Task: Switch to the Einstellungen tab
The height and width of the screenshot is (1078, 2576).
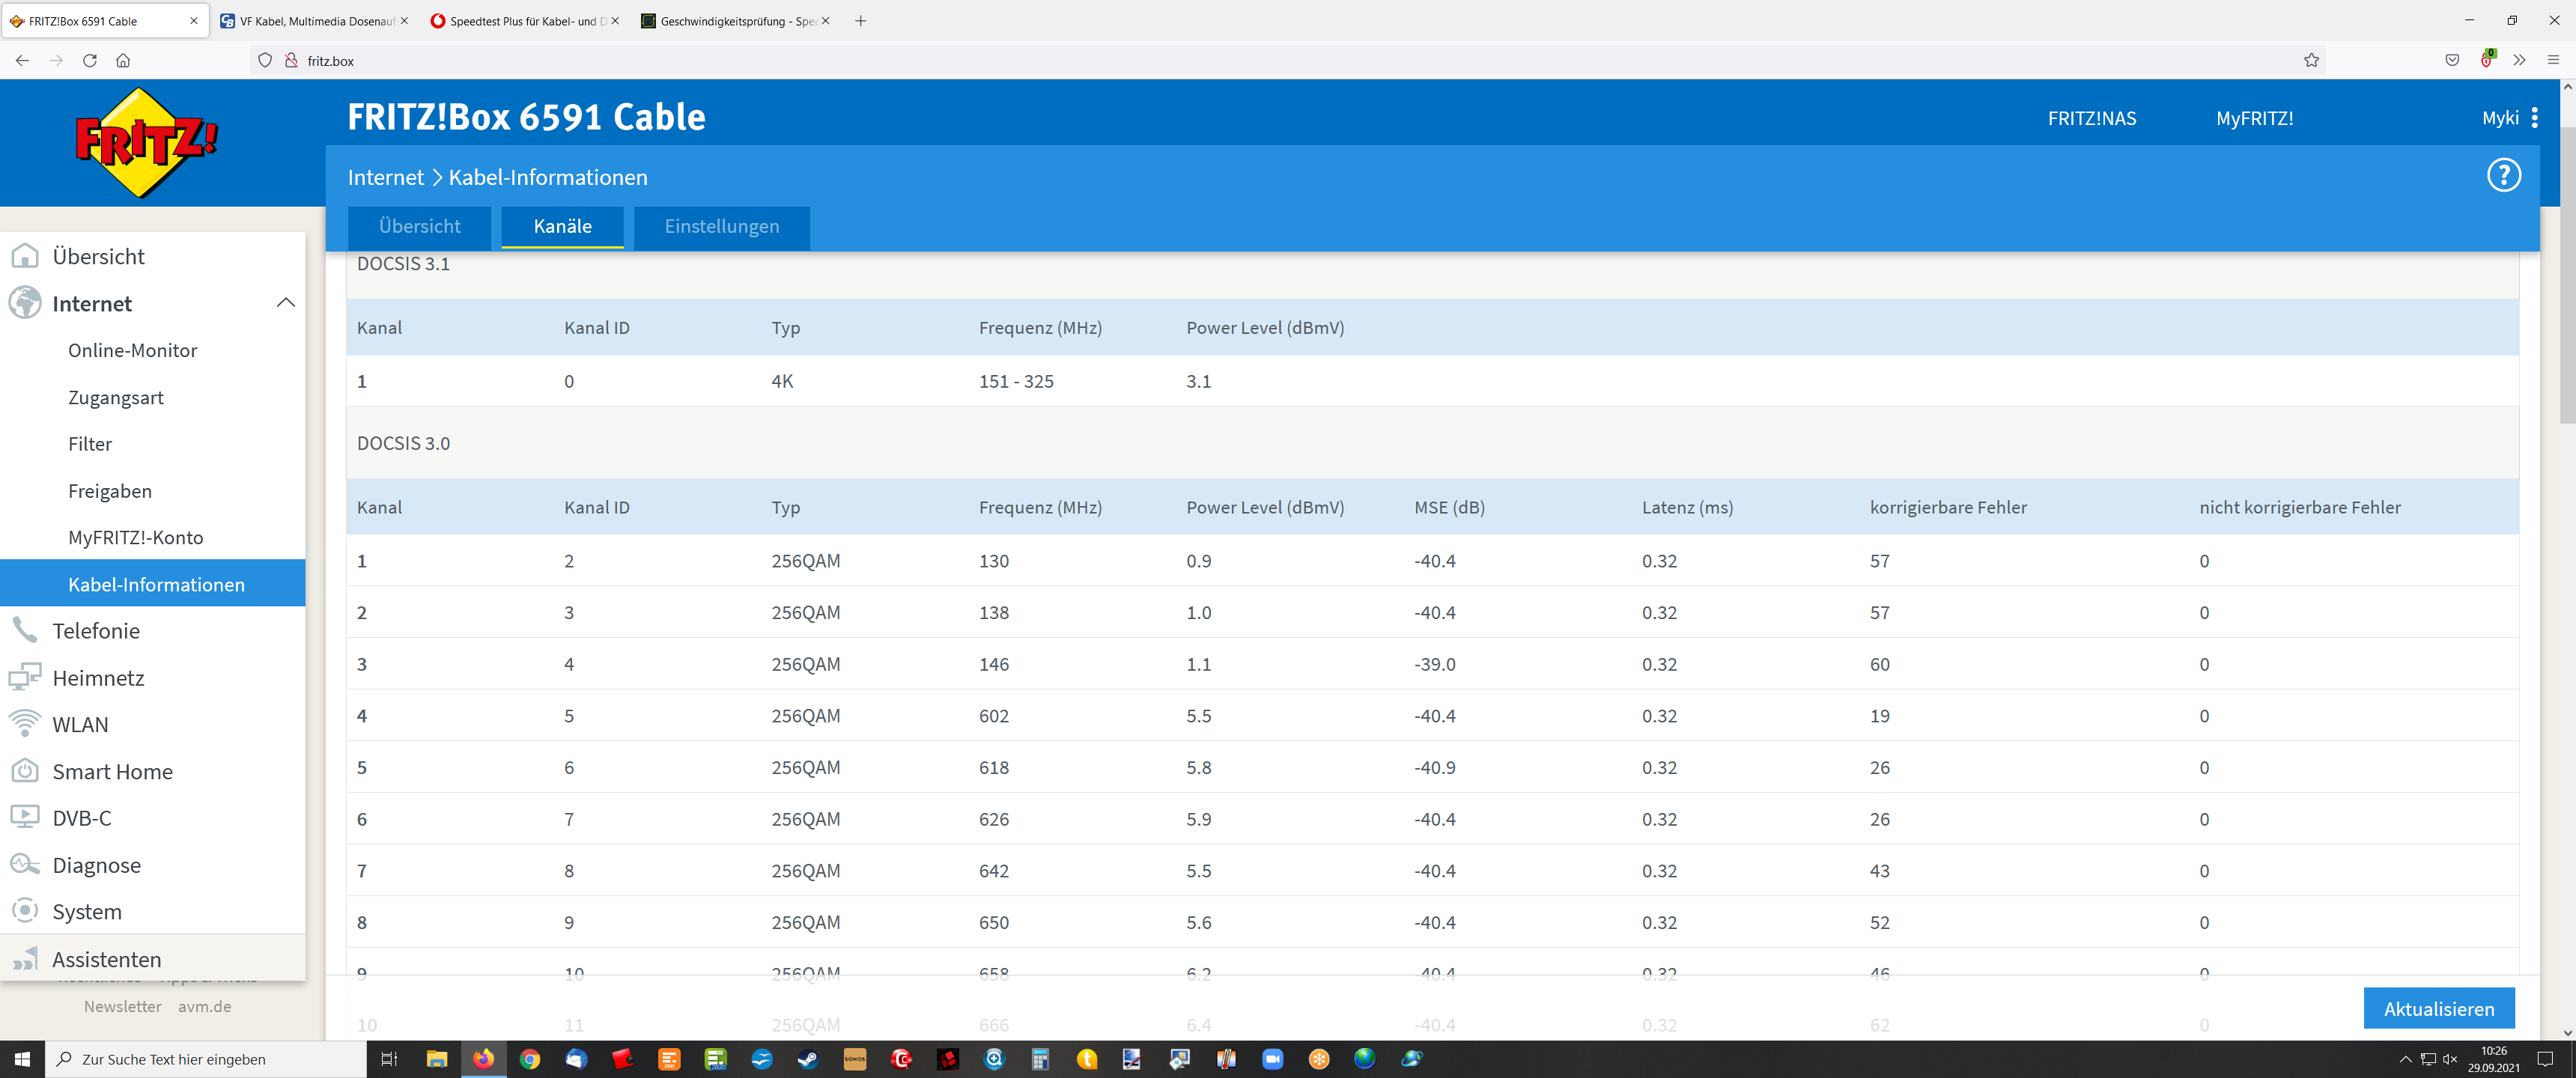Action: [721, 226]
